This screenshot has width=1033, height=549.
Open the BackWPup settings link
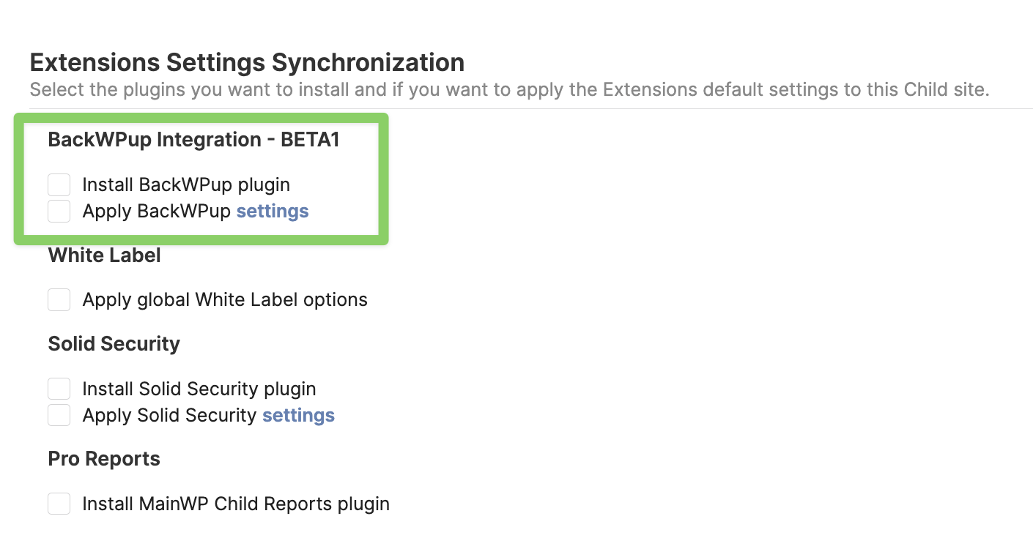(x=272, y=212)
